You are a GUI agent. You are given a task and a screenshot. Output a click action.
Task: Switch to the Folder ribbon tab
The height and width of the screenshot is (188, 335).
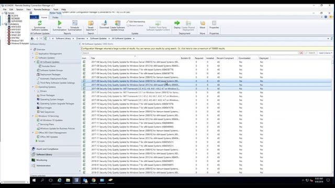click(55, 17)
